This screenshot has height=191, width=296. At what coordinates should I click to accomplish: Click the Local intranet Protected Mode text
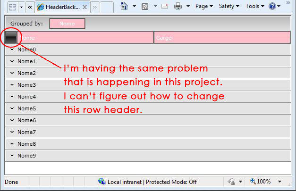[x=152, y=182]
